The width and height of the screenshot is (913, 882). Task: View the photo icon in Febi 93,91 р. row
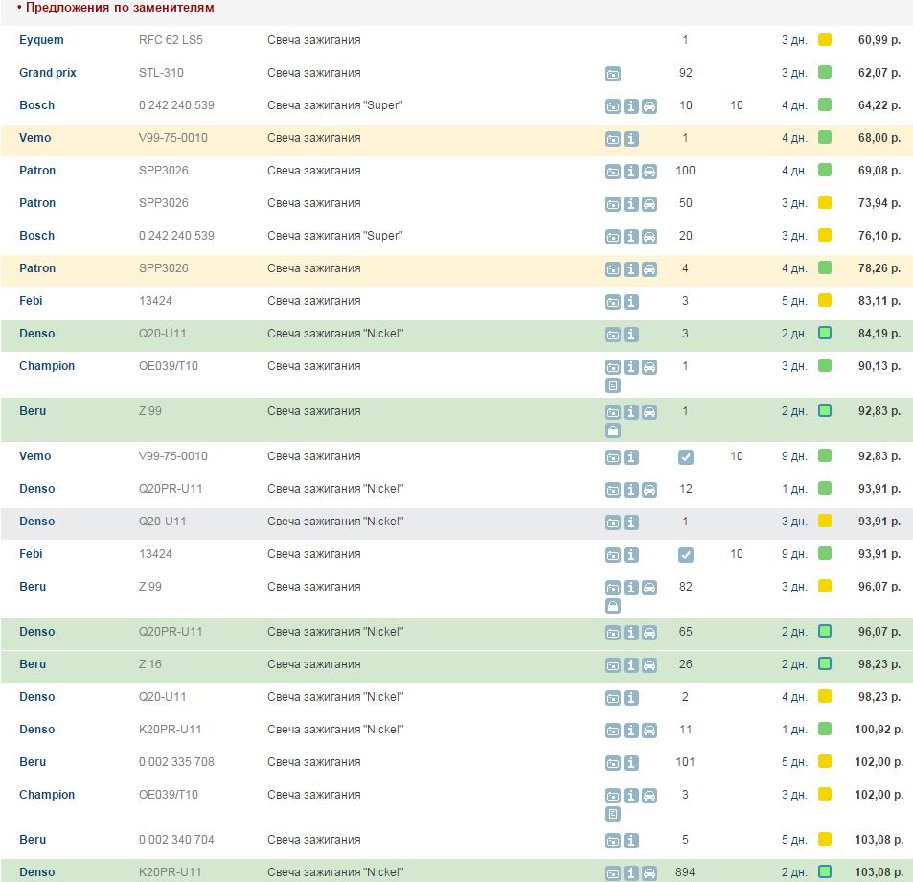pos(612,555)
